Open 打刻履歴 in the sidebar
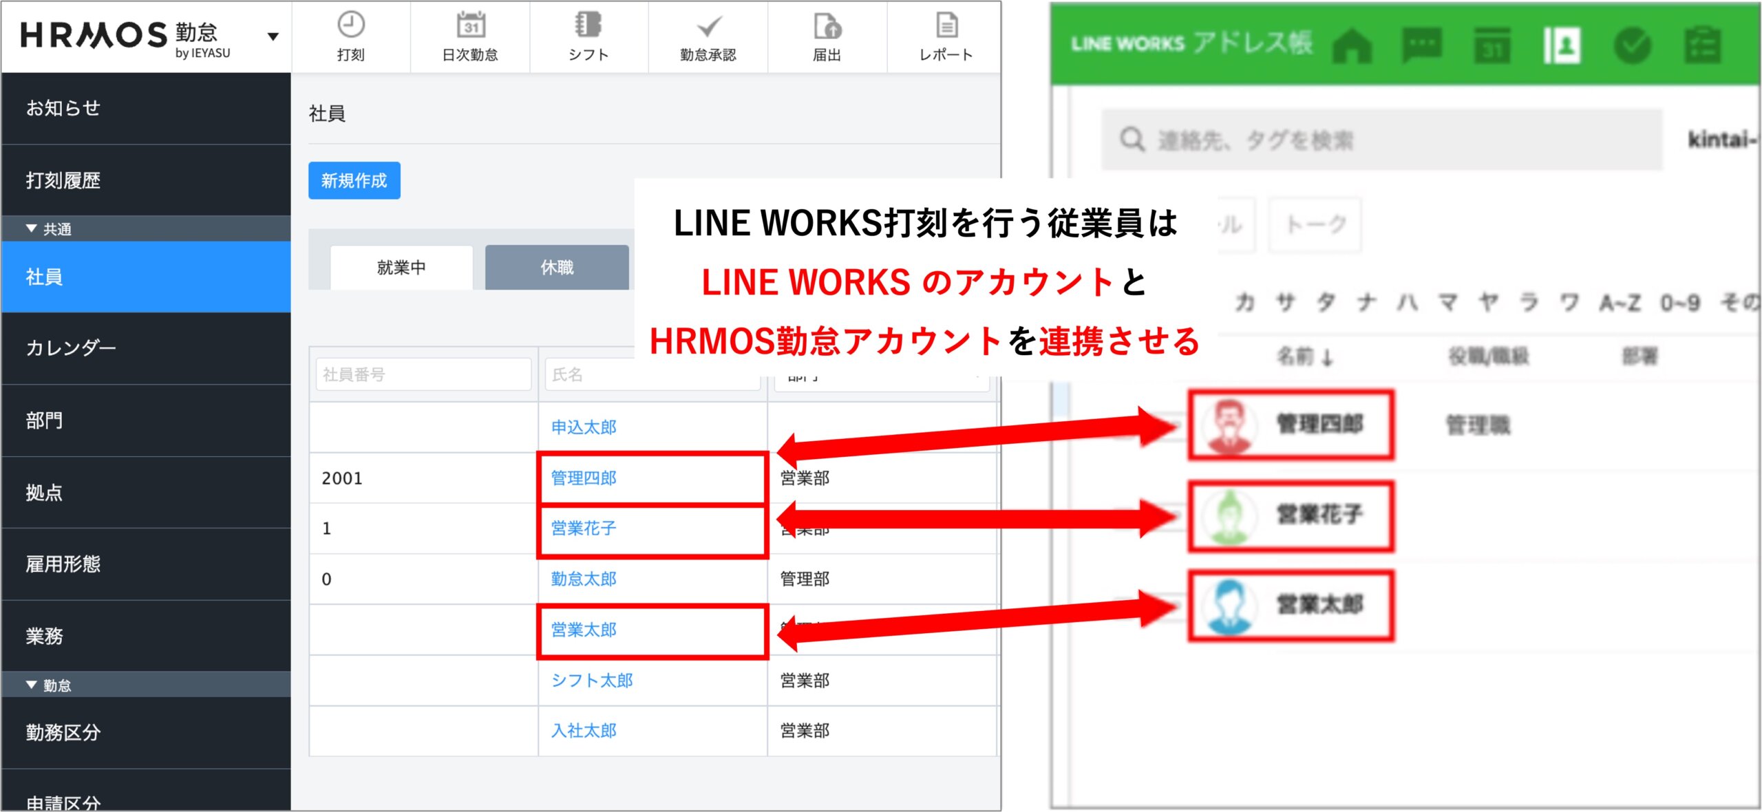The image size is (1762, 812). (146, 180)
